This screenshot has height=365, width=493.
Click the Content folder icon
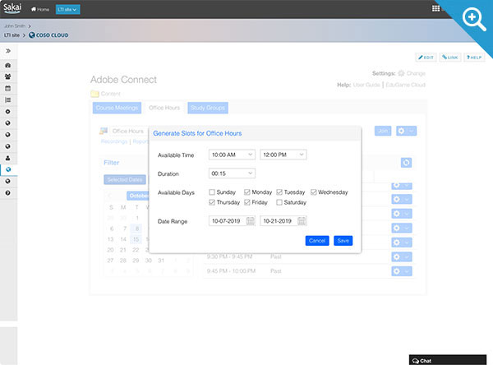94,94
